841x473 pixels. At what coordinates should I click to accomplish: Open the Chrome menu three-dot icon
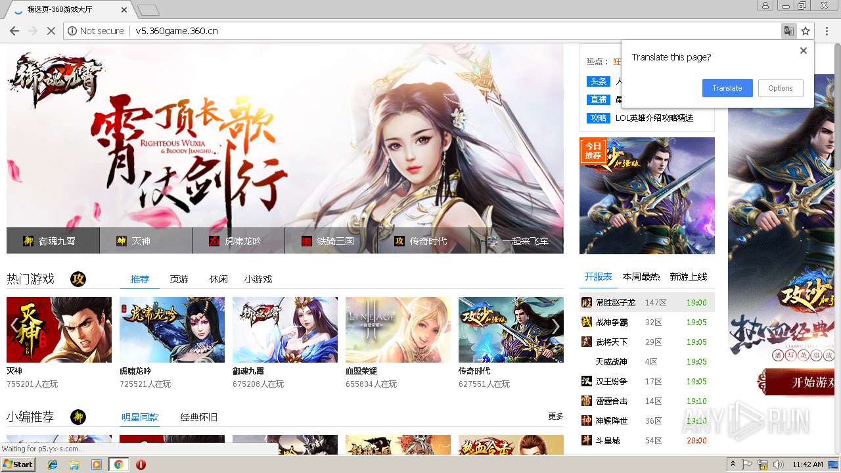(x=827, y=31)
